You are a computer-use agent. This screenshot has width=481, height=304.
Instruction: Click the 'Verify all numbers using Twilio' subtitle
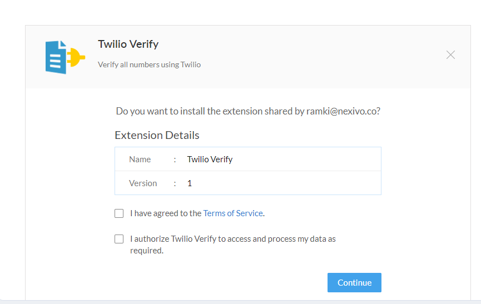(x=149, y=64)
